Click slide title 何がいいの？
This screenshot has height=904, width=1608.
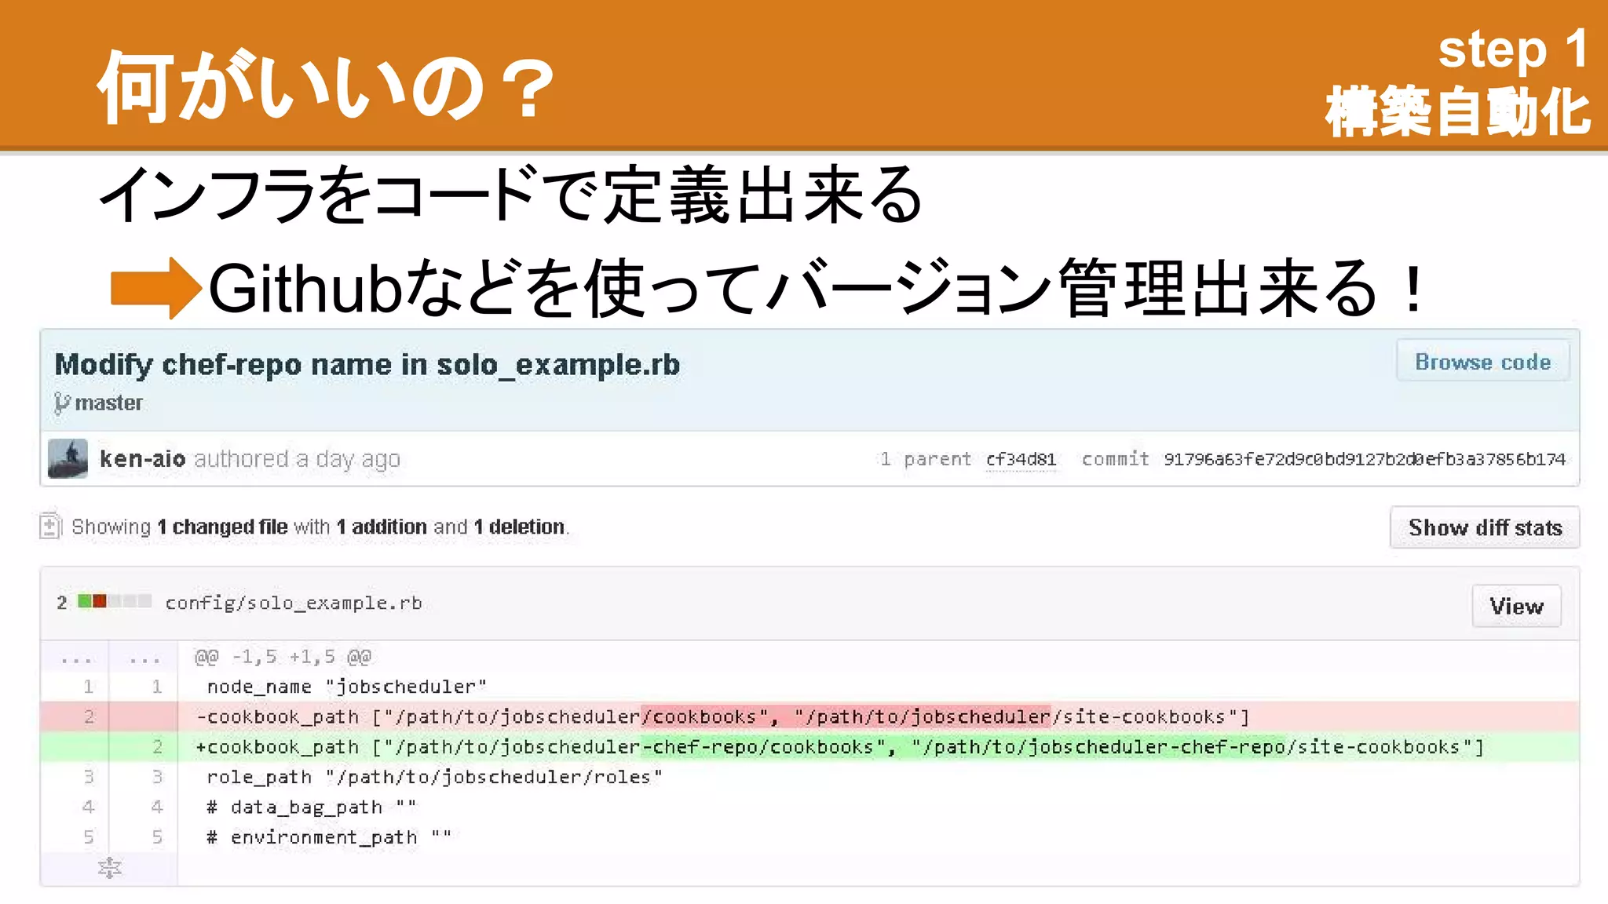tap(326, 86)
